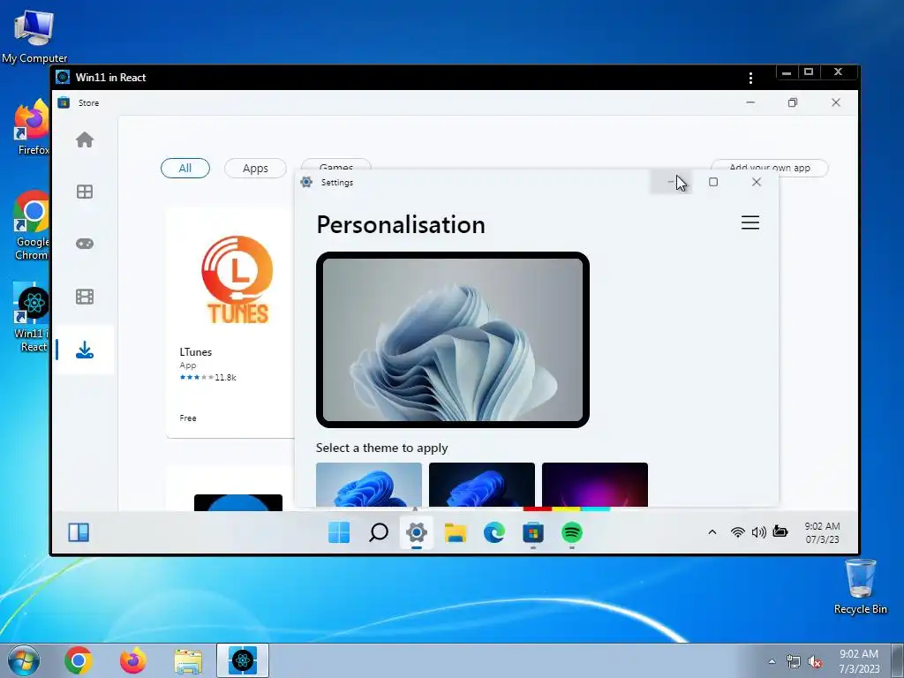Click the Win11 in React taskbar button
The height and width of the screenshot is (678, 904).
(243, 660)
